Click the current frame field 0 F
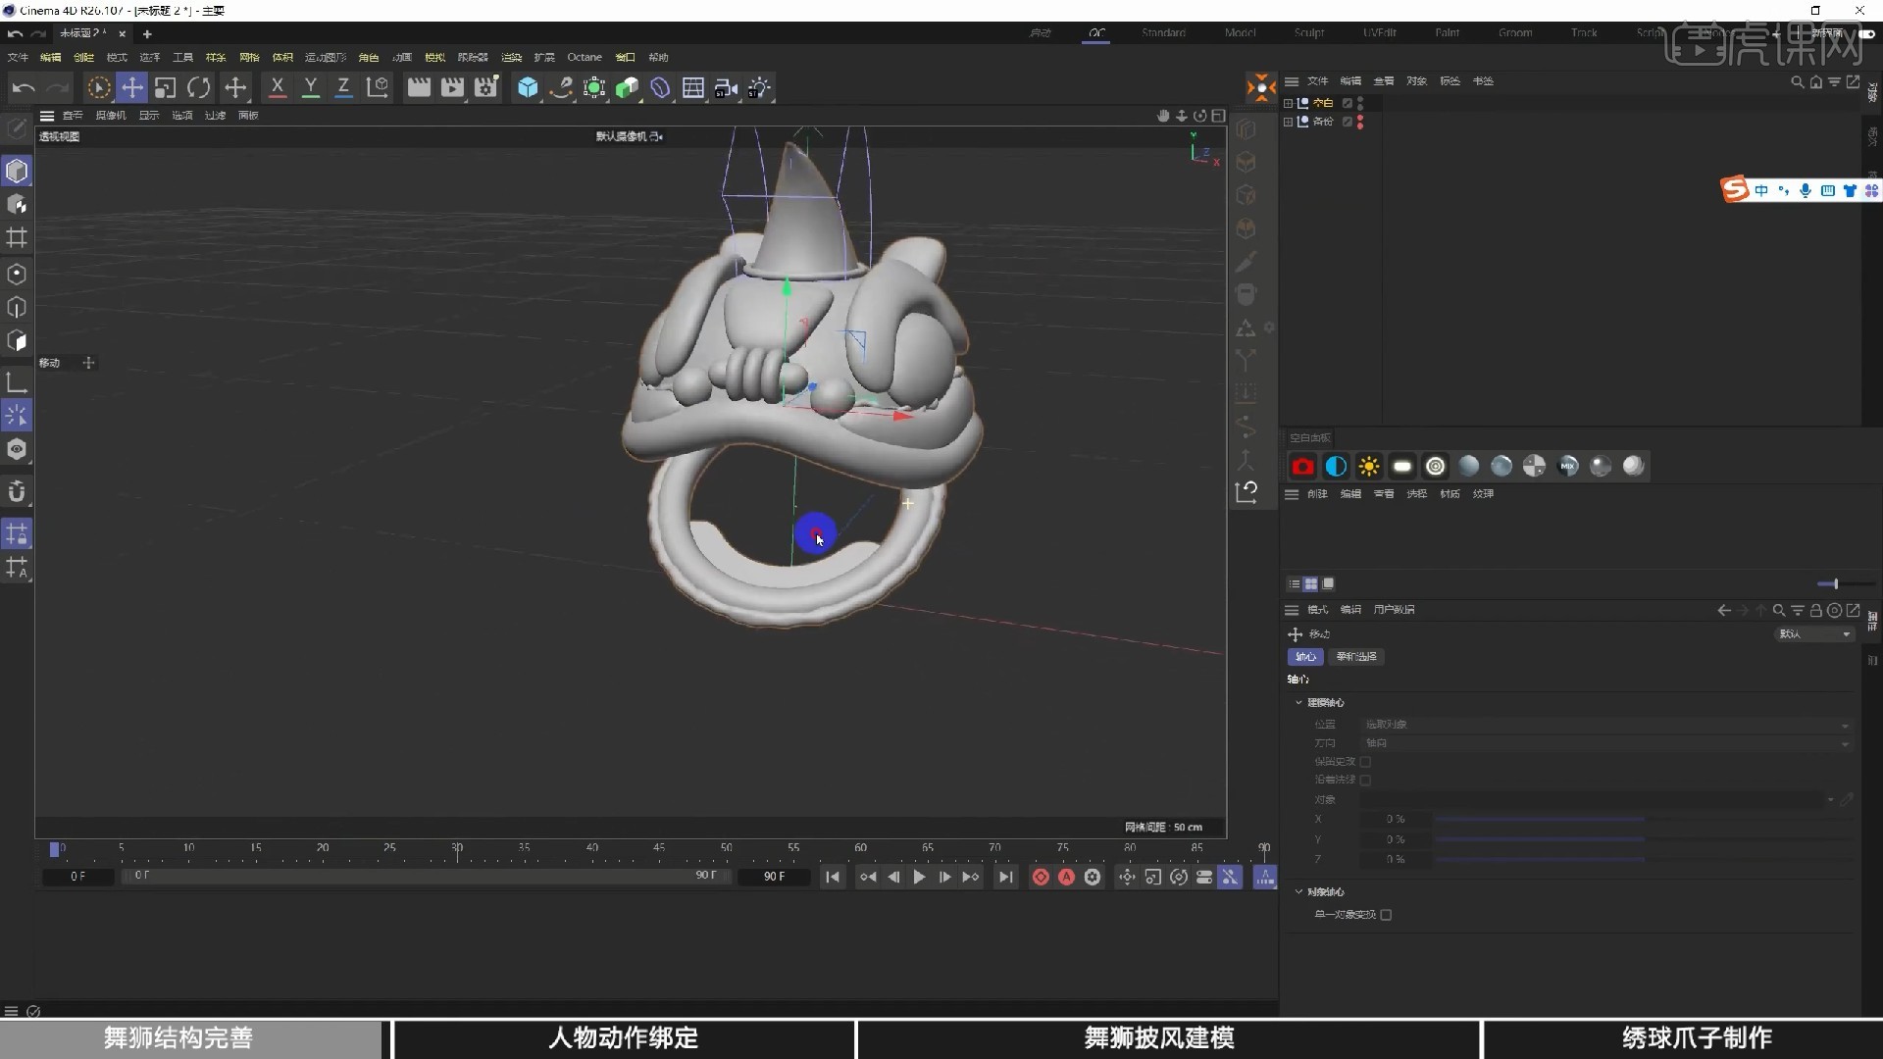 (x=77, y=877)
